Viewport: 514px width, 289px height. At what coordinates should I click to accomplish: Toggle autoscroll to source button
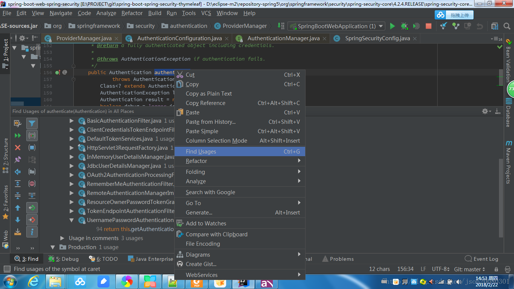tap(32, 196)
